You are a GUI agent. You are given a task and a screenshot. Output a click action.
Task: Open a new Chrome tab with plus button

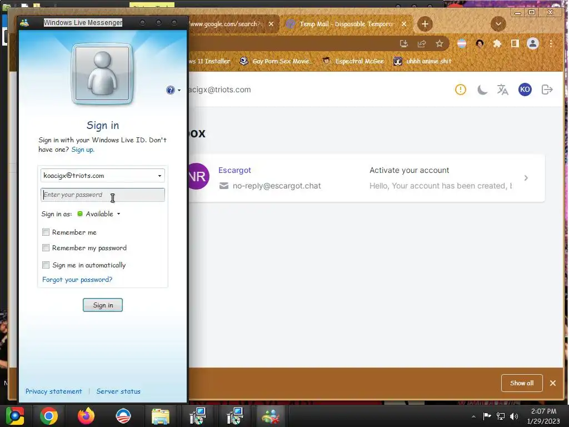click(x=425, y=24)
